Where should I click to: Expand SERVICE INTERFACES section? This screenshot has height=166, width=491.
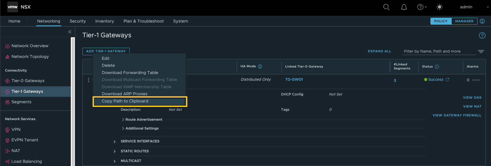(x=114, y=142)
